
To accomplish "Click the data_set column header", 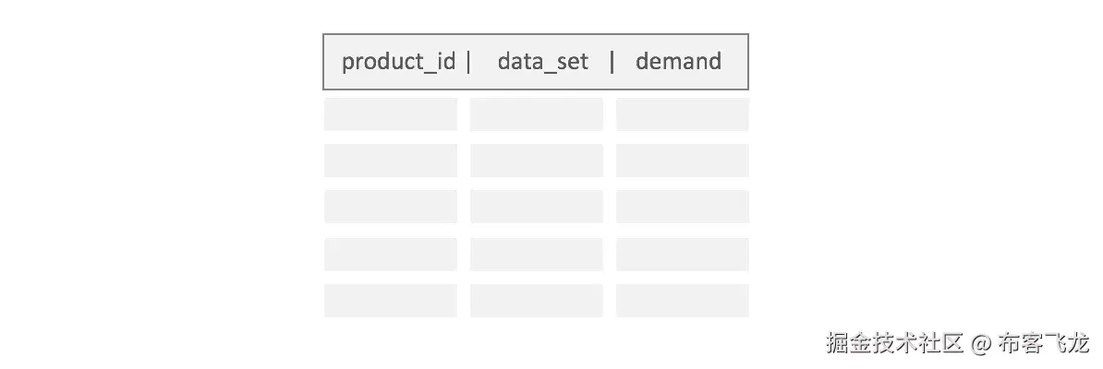I will pos(542,62).
